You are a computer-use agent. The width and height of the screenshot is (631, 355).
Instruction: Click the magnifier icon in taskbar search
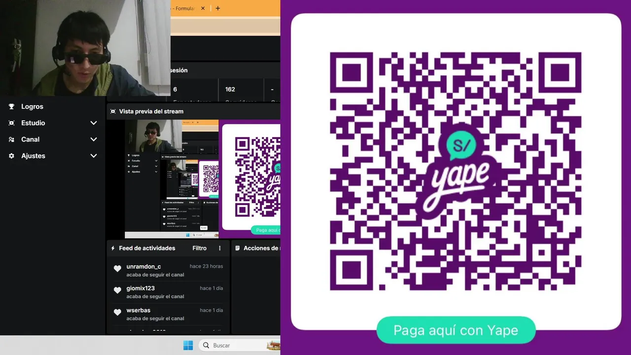(206, 345)
